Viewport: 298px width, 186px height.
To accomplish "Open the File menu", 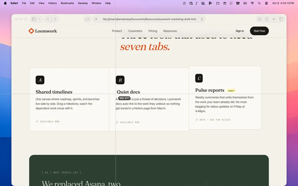I will [24, 3].
